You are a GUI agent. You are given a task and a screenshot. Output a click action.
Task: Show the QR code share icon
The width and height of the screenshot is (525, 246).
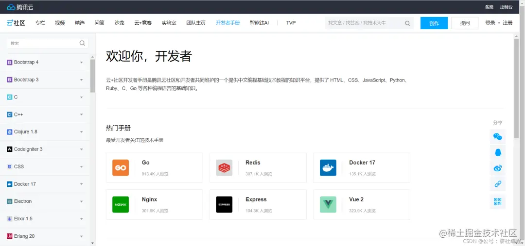pos(498,201)
